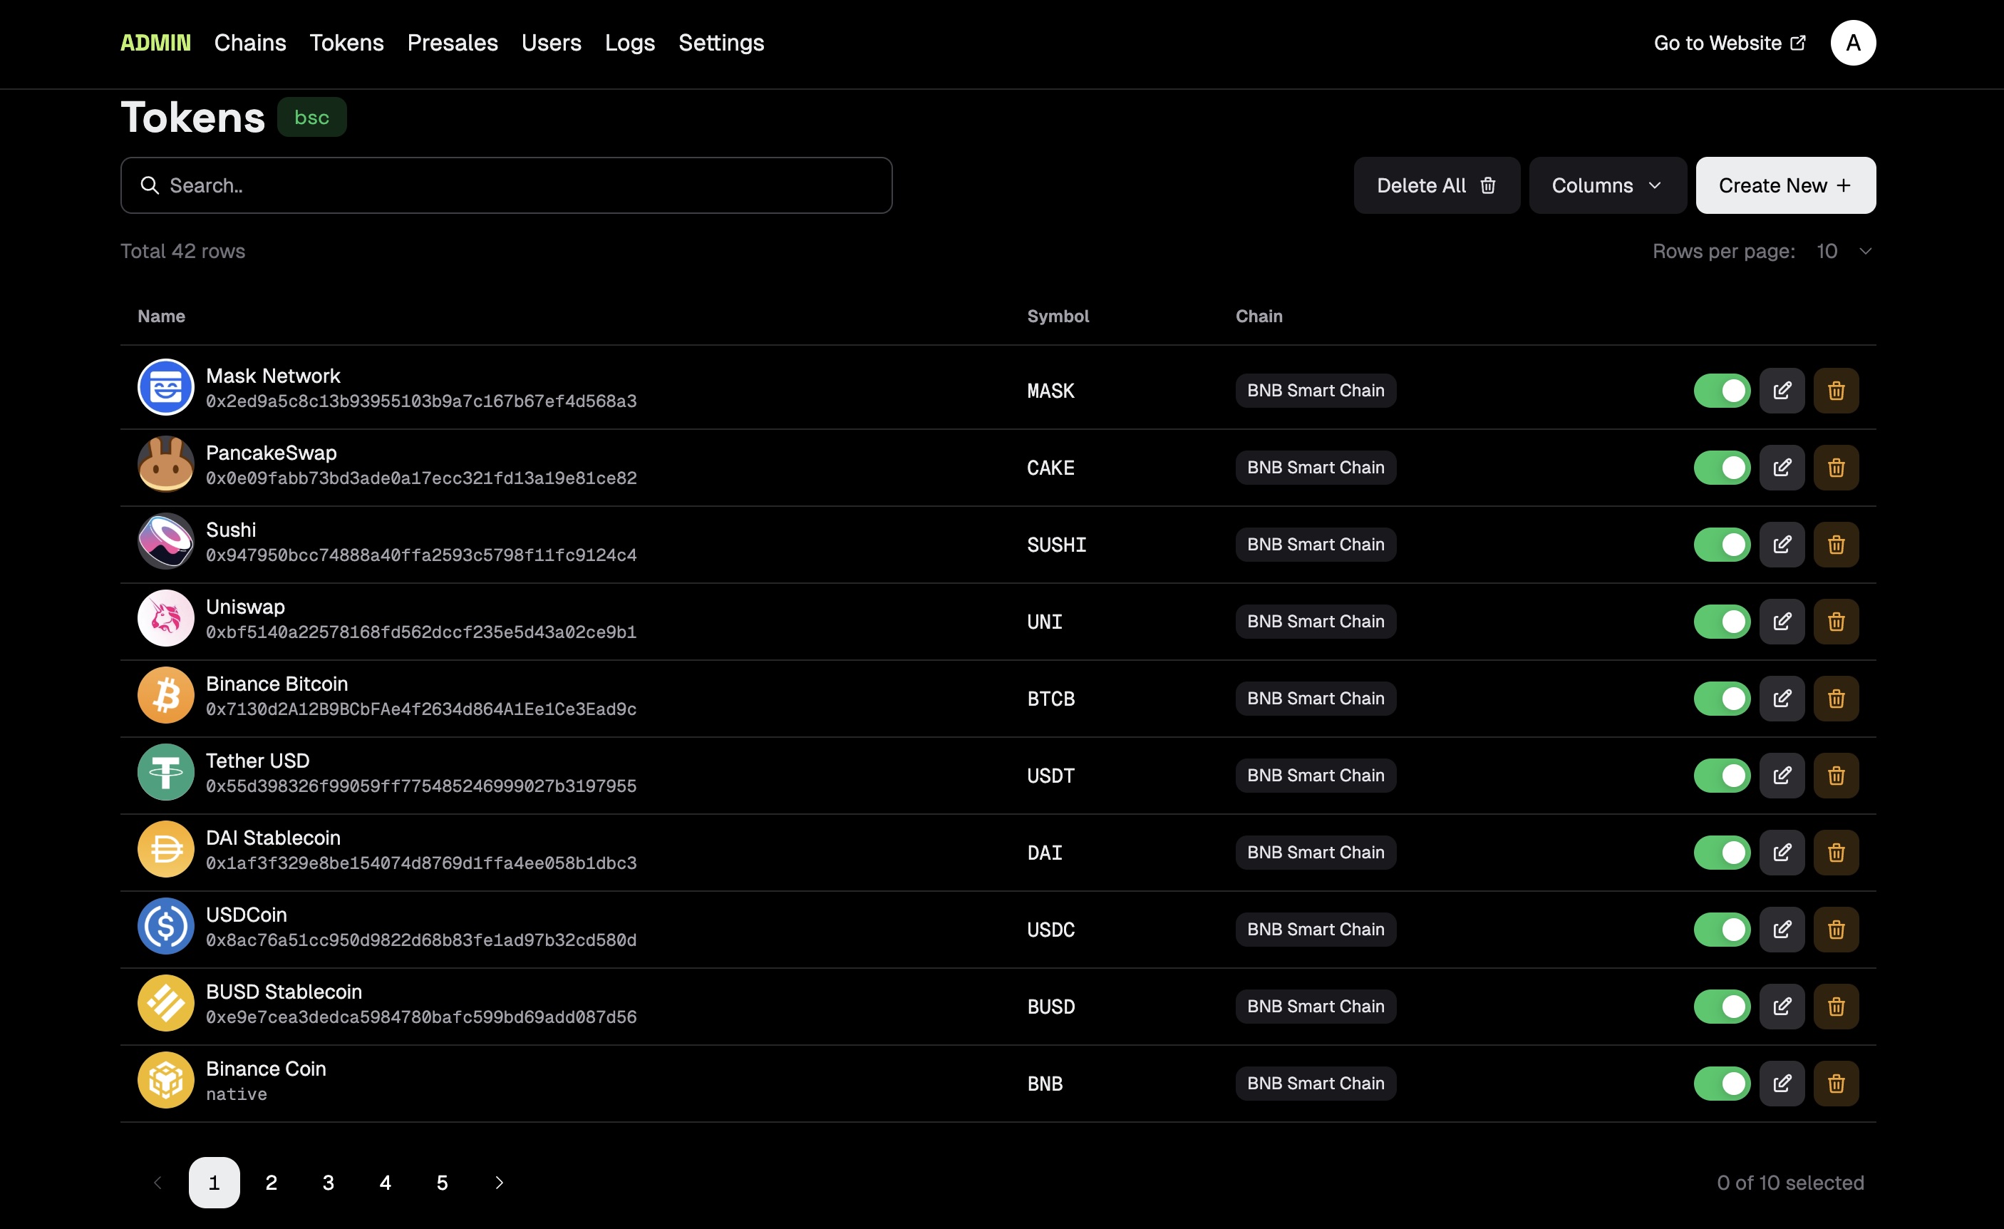Go to the next page arrow
The image size is (2004, 1229).
tap(500, 1183)
